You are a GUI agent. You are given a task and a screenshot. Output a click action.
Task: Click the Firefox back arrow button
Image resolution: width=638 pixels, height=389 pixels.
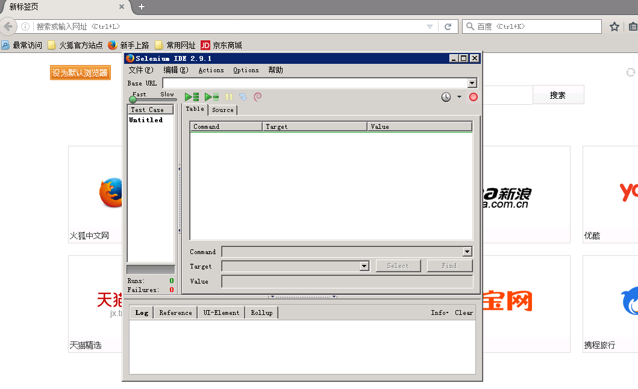pos(8,26)
